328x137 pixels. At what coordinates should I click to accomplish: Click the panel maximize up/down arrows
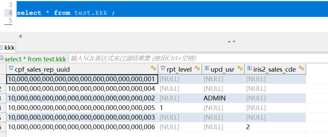click(x=231, y=41)
